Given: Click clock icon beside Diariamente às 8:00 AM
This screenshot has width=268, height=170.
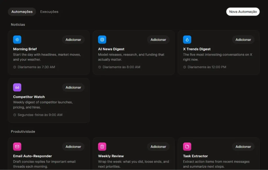Looking at the screenshot, I should pos(100,67).
